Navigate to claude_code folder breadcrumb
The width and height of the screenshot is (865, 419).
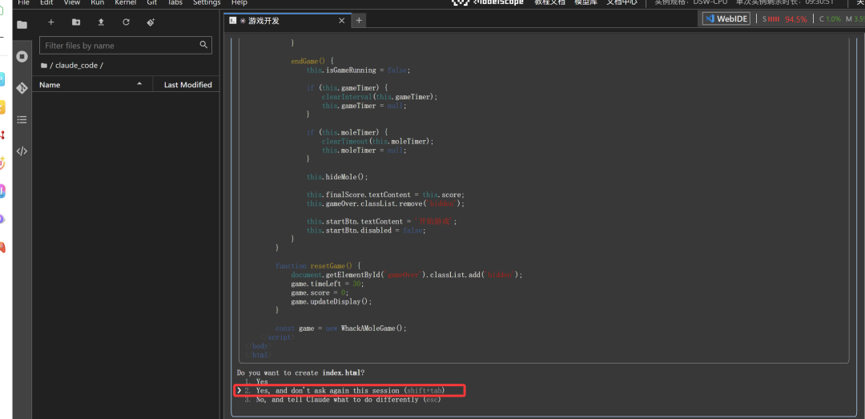pyautogui.click(x=78, y=65)
